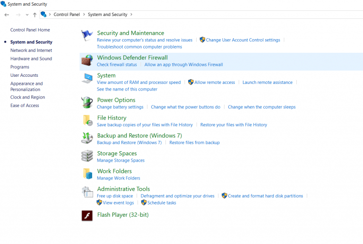Open Programs category in sidebar

click(x=20, y=67)
